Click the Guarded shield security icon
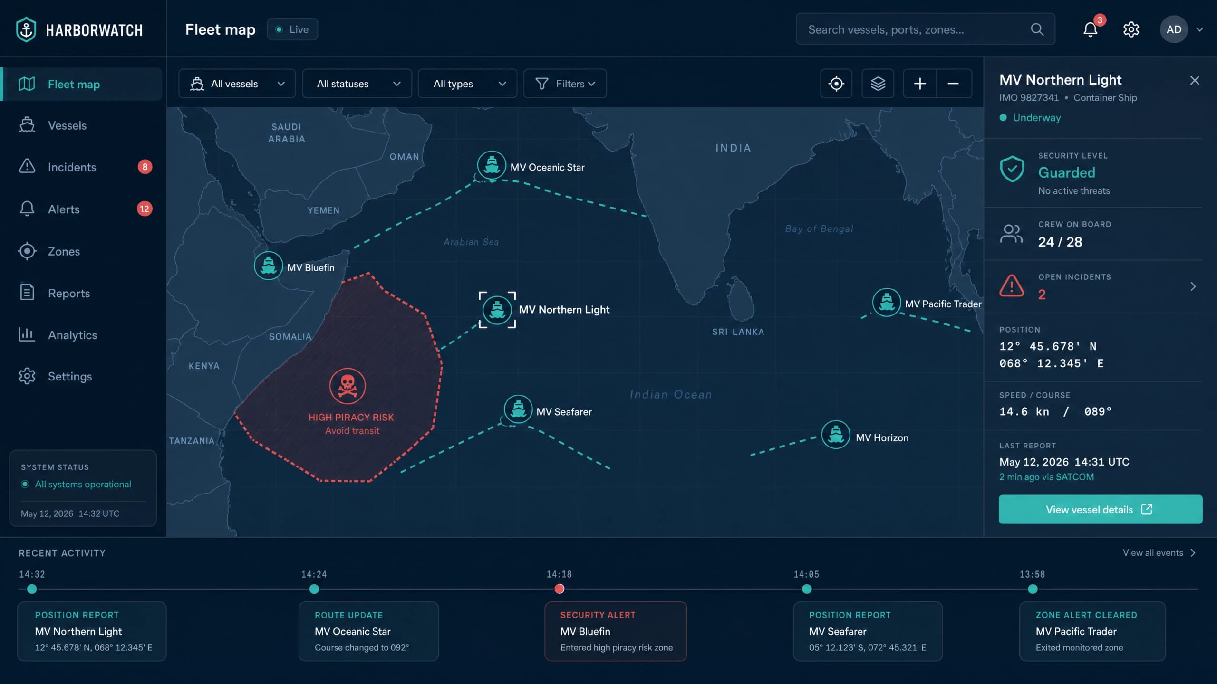 pyautogui.click(x=1012, y=169)
